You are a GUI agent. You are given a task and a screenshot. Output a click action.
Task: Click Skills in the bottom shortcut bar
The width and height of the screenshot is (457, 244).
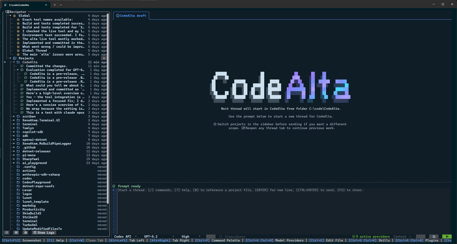click(369, 240)
